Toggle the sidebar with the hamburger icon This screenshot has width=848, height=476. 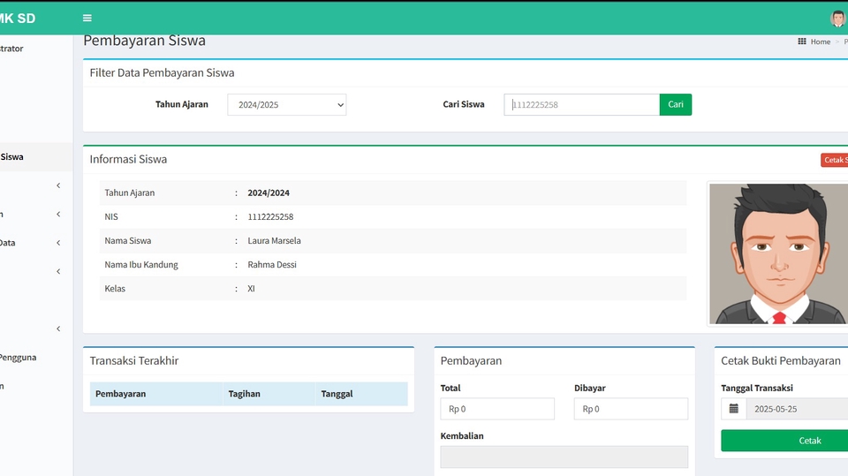(x=87, y=18)
